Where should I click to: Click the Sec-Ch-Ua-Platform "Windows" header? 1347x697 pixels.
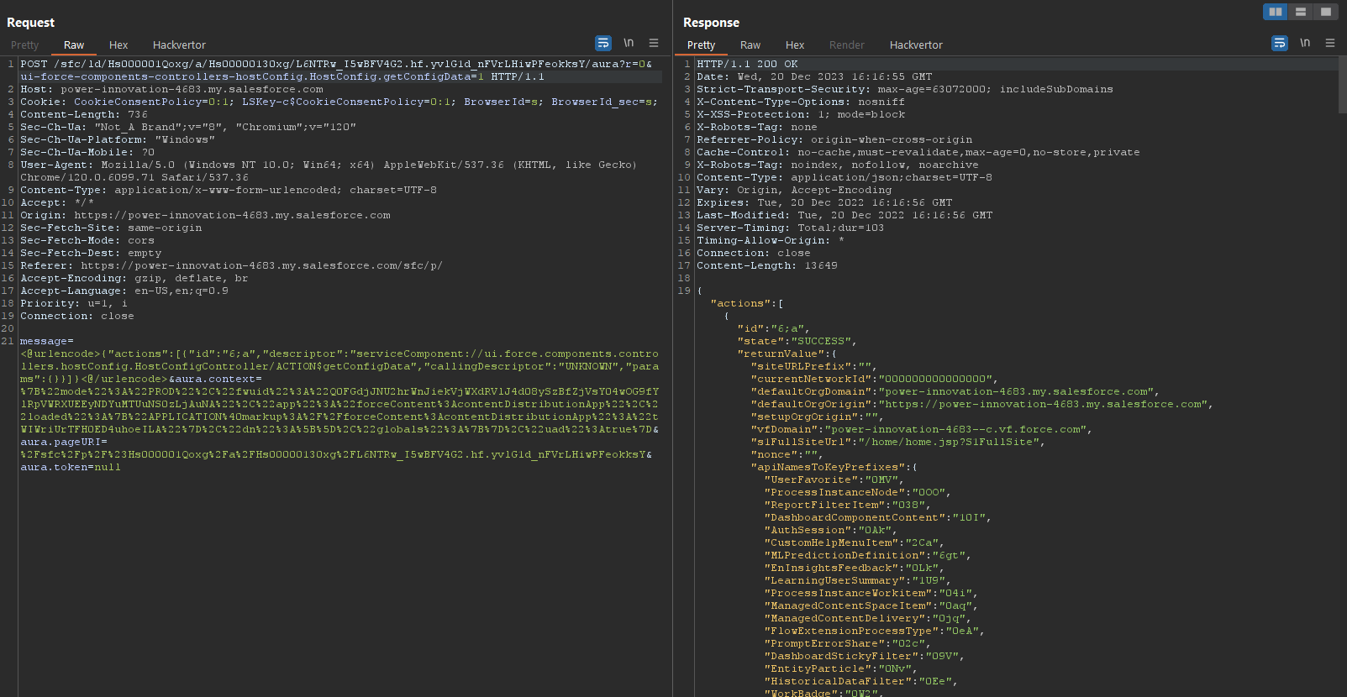tap(118, 139)
